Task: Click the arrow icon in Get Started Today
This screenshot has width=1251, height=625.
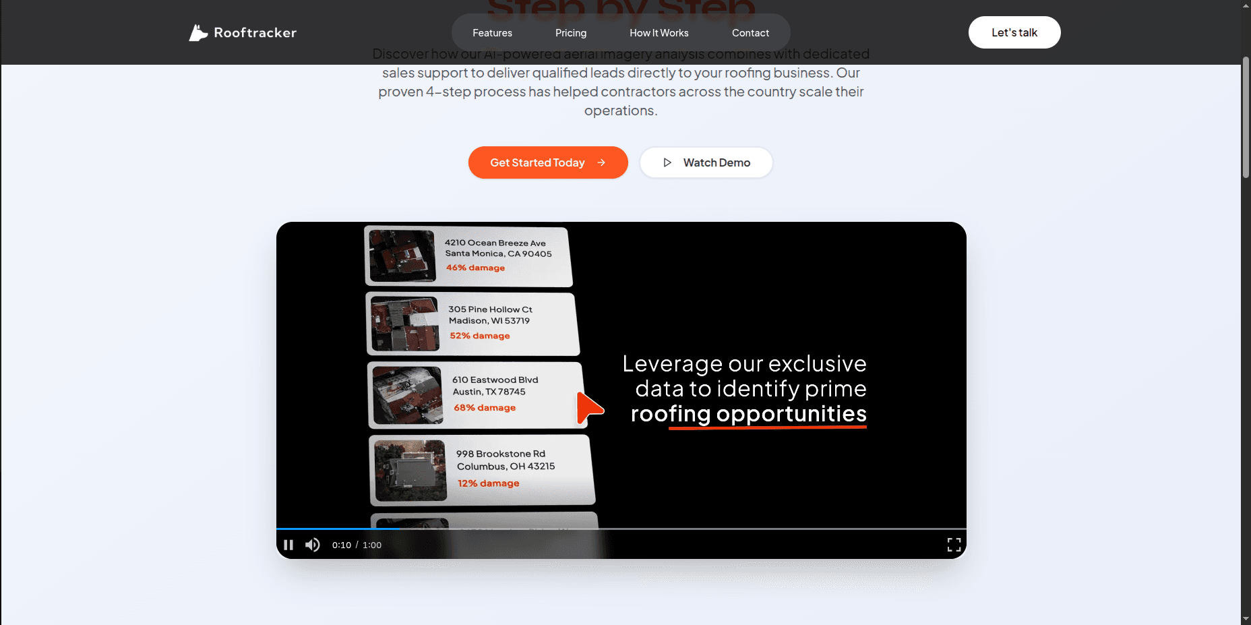Action: click(x=601, y=162)
